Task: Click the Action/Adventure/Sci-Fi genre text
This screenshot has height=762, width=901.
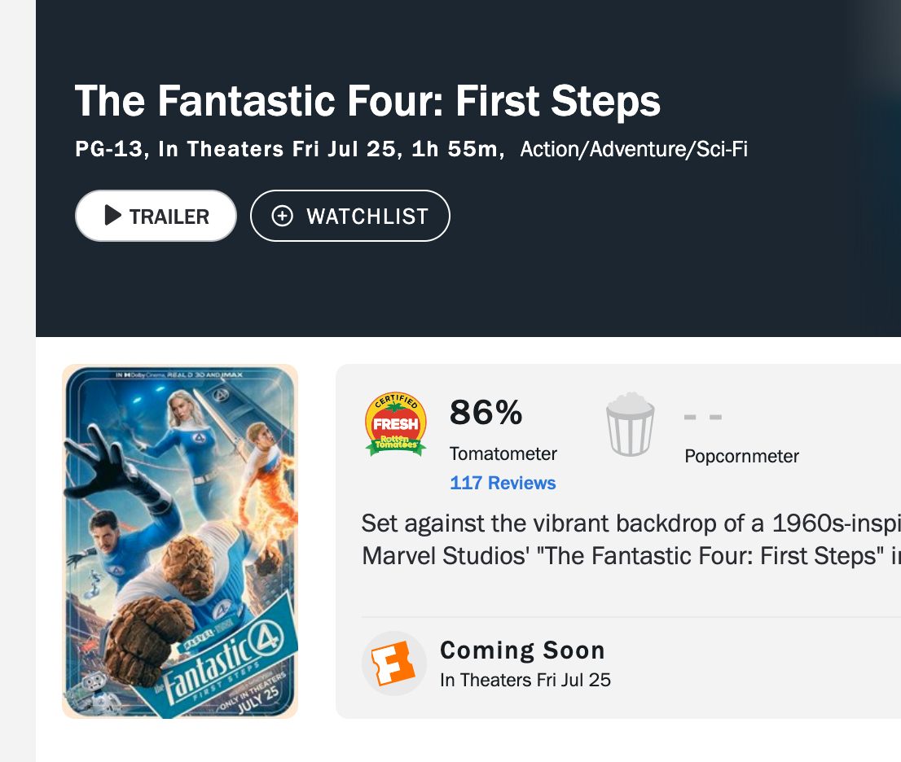Action: pyautogui.click(x=634, y=149)
